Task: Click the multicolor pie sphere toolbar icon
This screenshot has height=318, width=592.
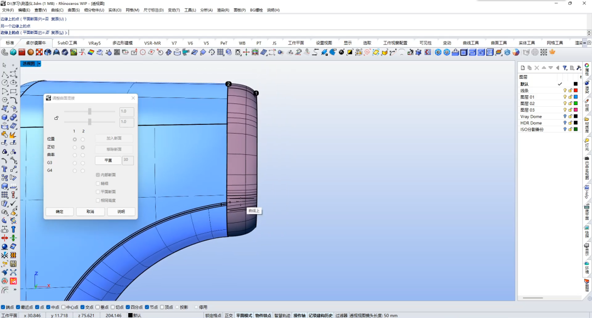Action: click(516, 53)
